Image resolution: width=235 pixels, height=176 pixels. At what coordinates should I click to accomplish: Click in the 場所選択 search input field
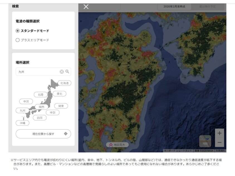coord(38,72)
